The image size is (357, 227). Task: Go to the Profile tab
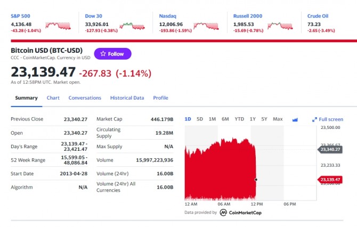coord(160,98)
